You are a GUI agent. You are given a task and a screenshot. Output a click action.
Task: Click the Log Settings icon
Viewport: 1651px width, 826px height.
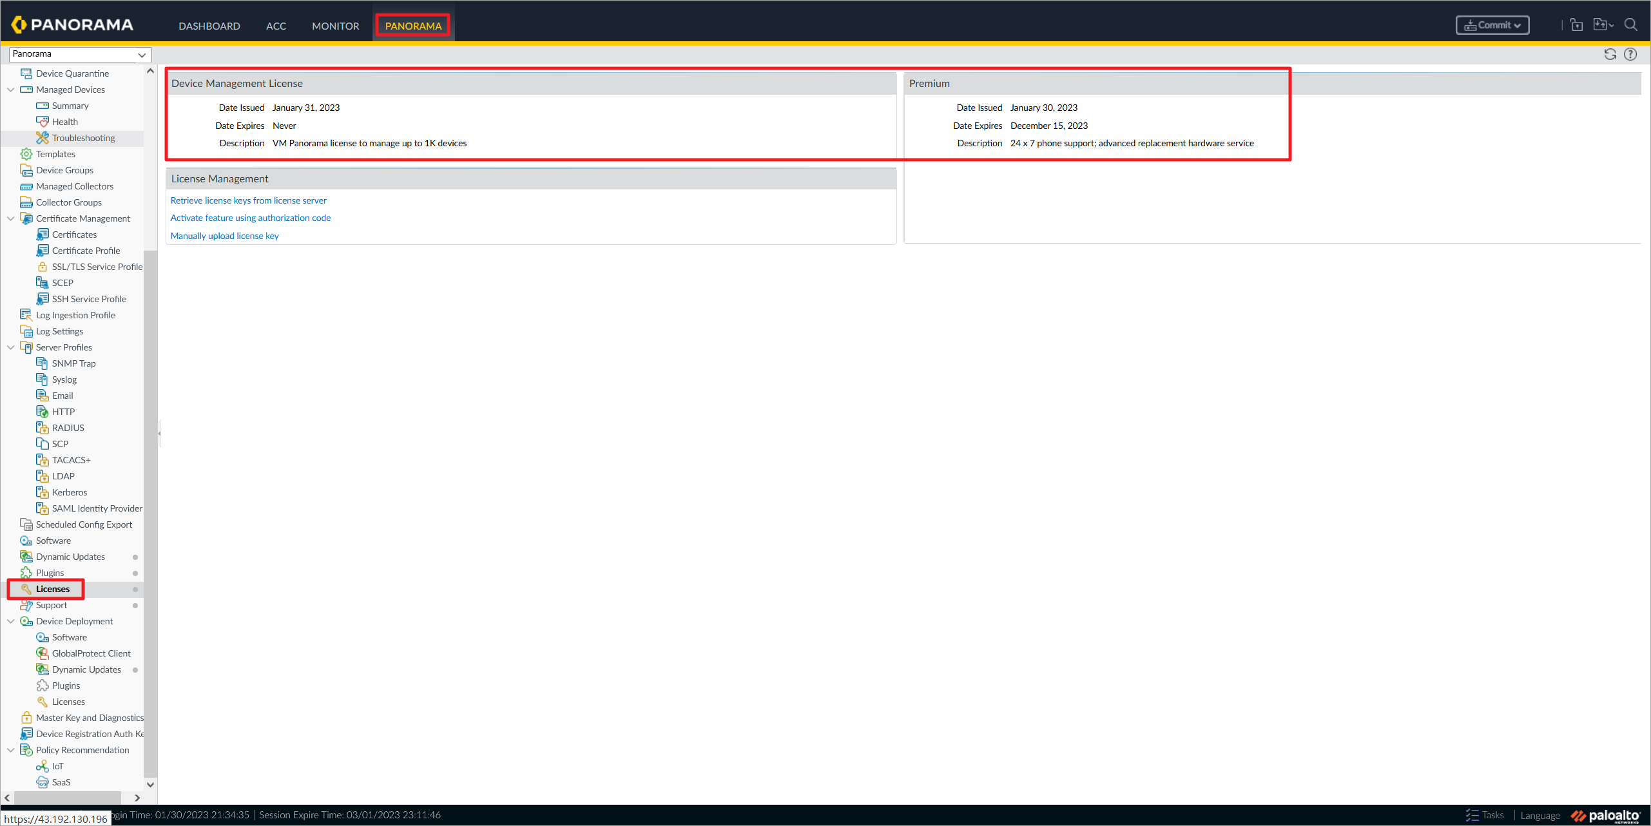[x=26, y=331]
